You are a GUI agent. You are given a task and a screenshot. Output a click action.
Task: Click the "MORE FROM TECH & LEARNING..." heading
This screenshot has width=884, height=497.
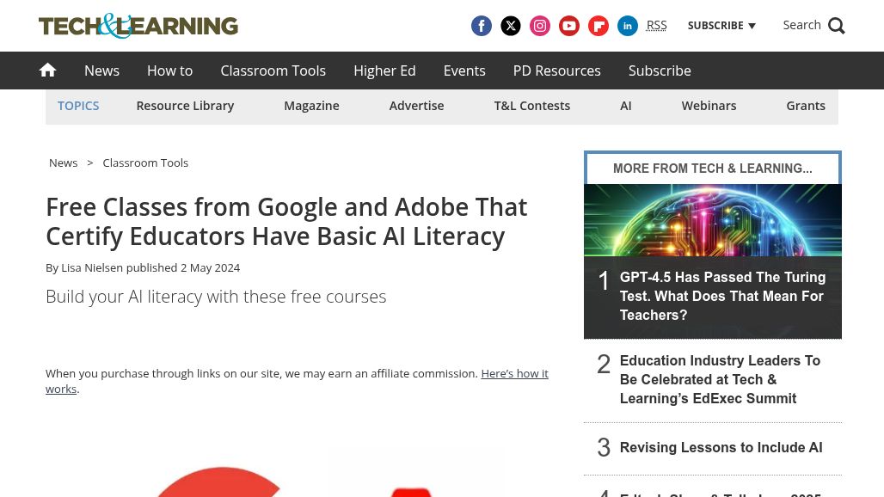point(713,169)
